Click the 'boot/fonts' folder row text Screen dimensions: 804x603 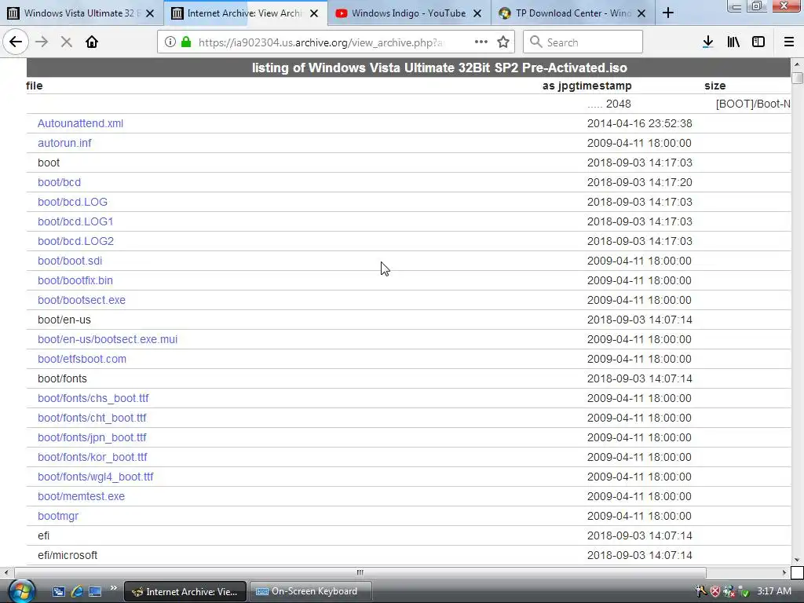pyautogui.click(x=62, y=378)
